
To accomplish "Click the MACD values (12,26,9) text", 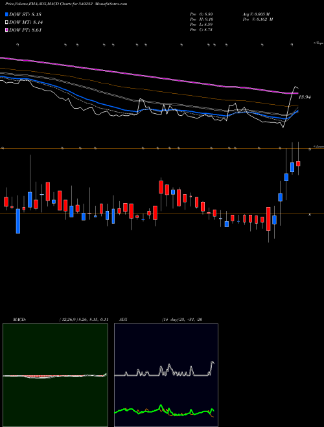I will pyautogui.click(x=84, y=320).
